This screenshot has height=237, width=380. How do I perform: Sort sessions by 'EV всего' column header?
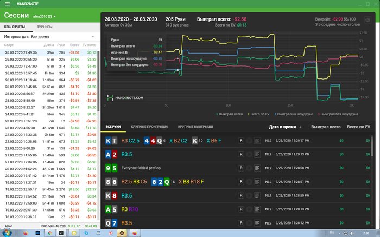pyautogui.click(x=89, y=45)
